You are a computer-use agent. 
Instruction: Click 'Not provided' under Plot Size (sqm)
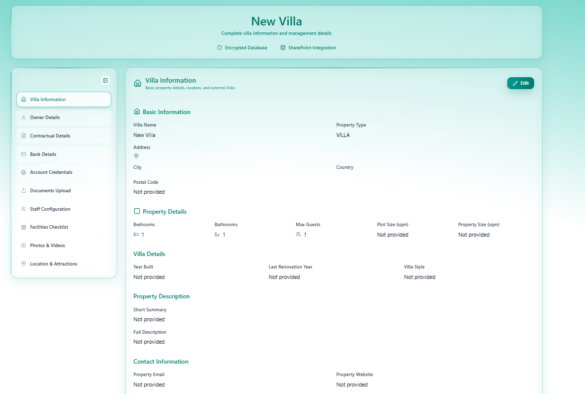coord(392,235)
